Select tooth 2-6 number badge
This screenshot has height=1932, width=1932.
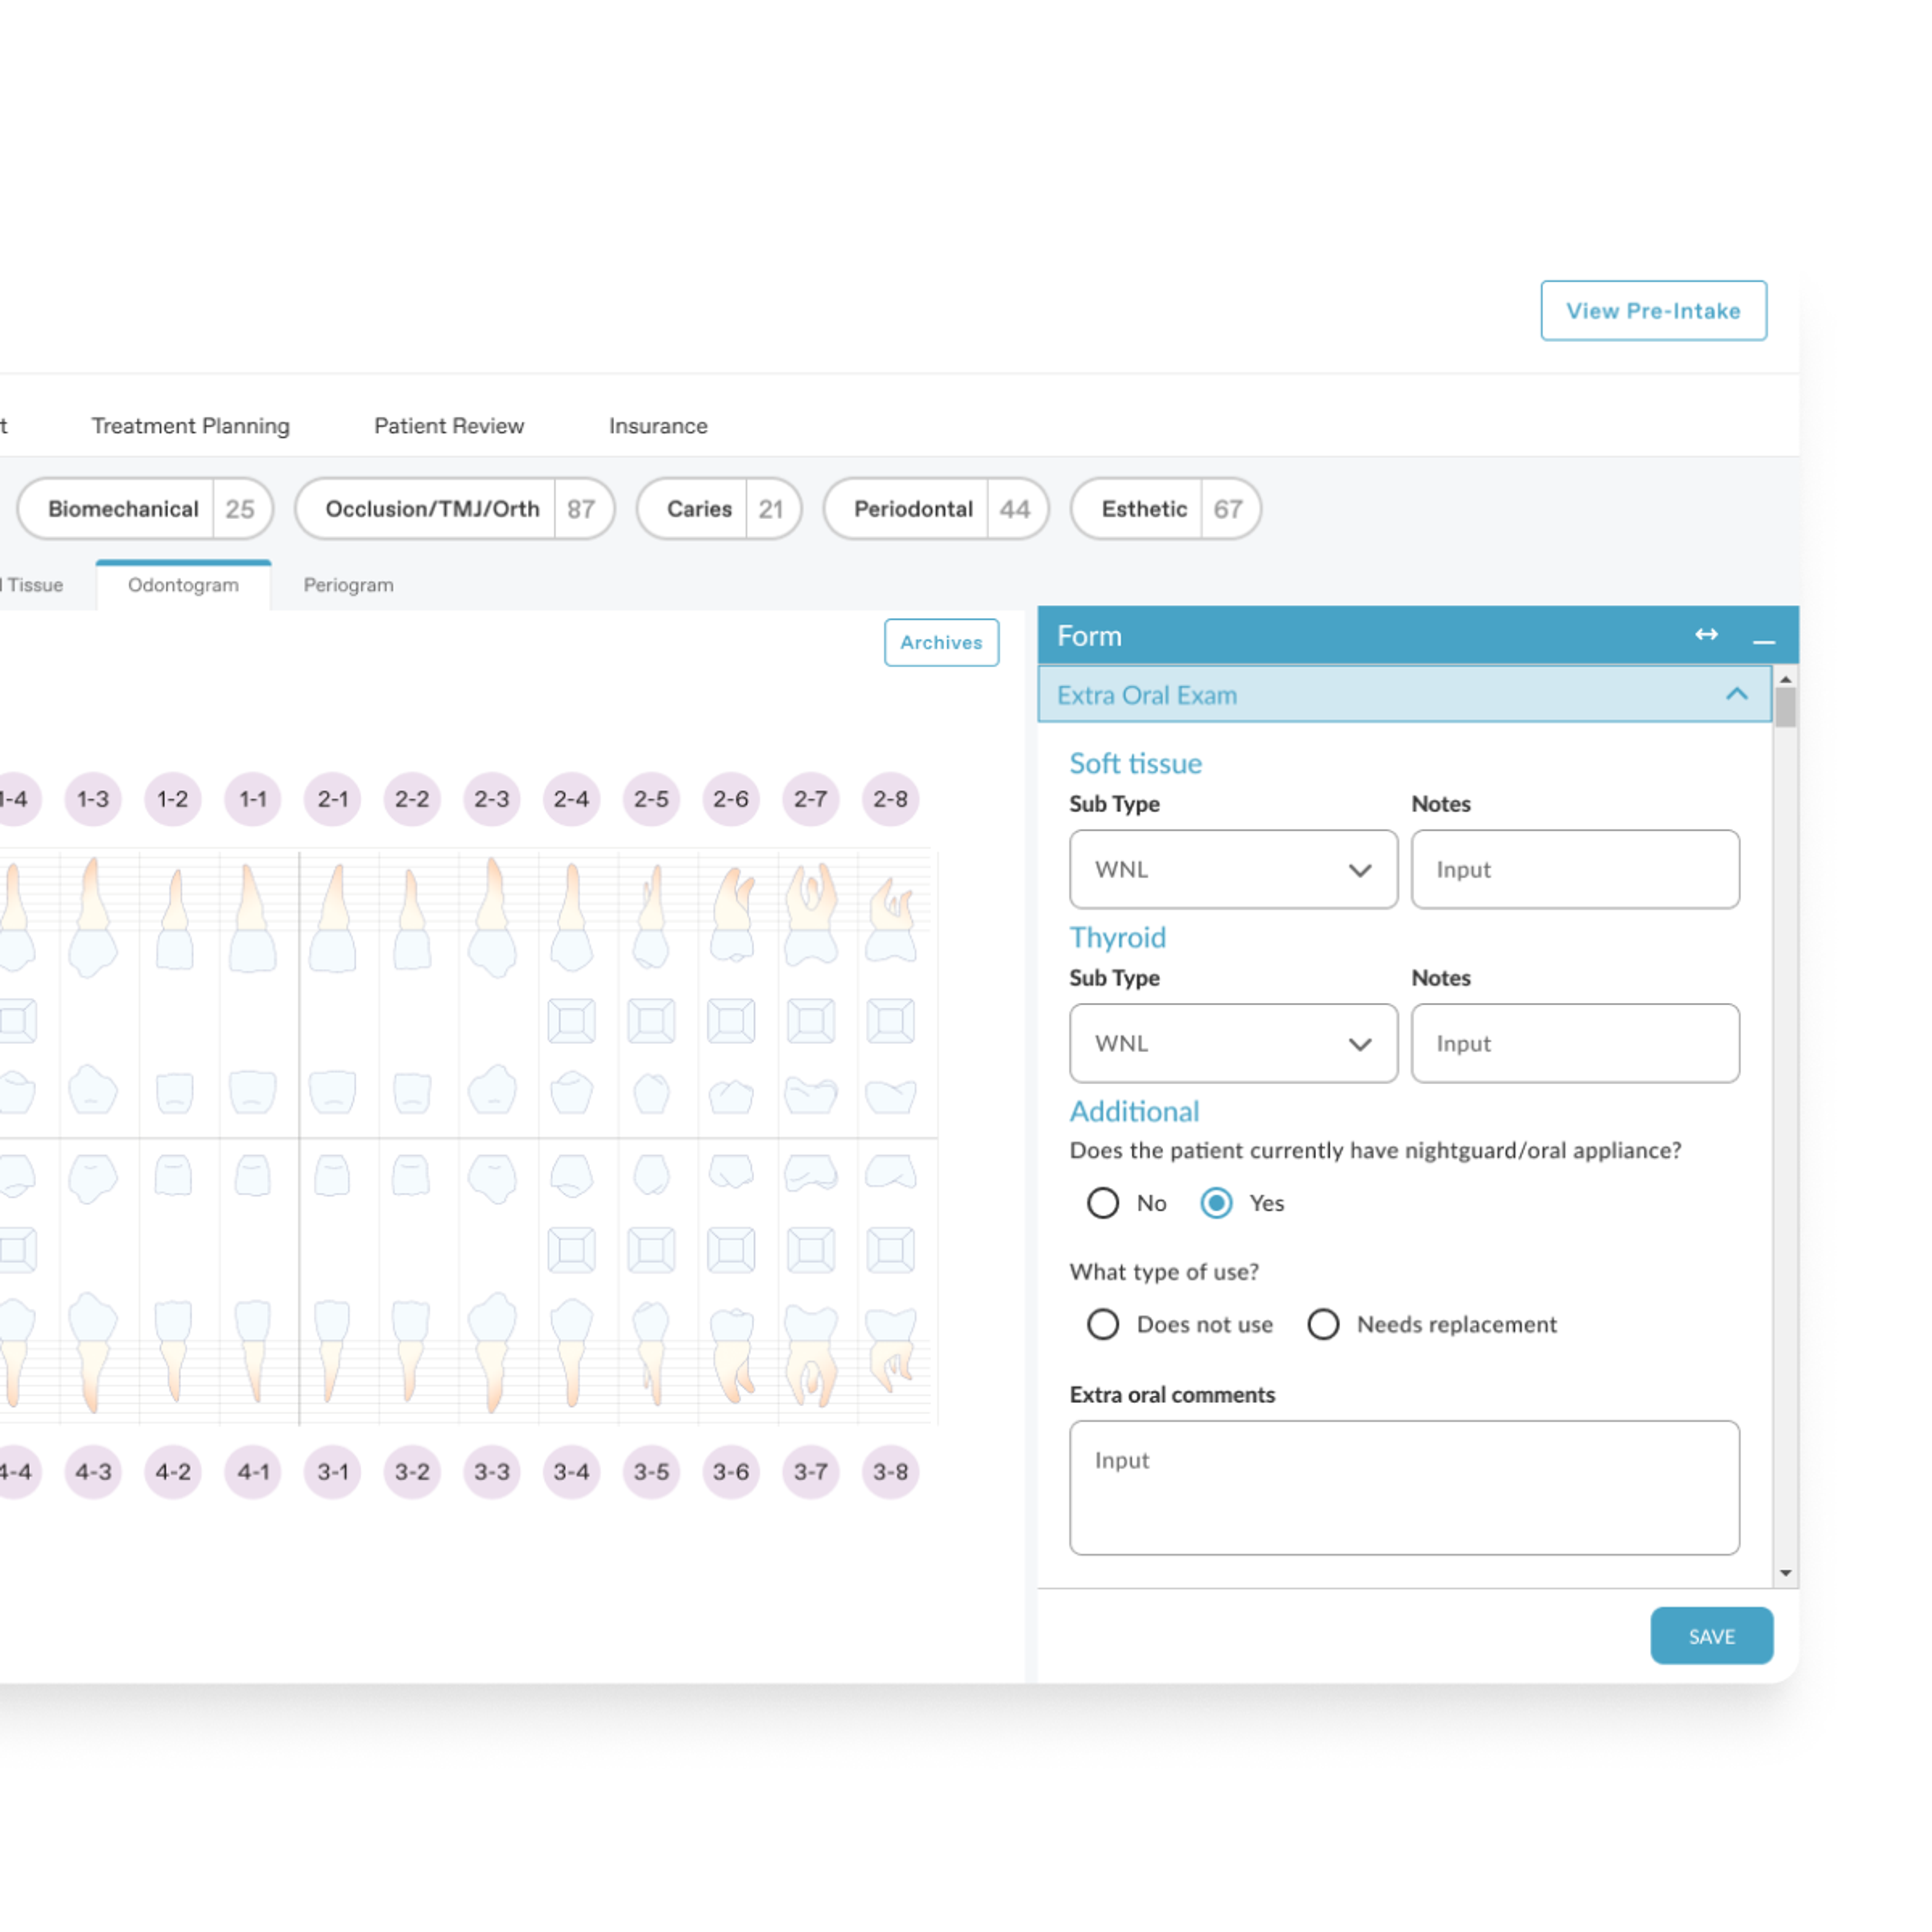pos(731,799)
